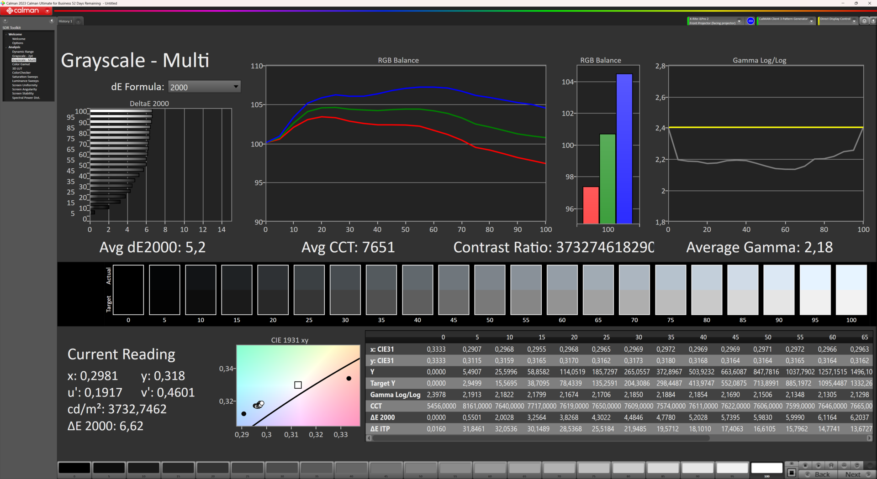Open settings gear in top right
The height and width of the screenshot is (479, 877).
pyautogui.click(x=864, y=21)
